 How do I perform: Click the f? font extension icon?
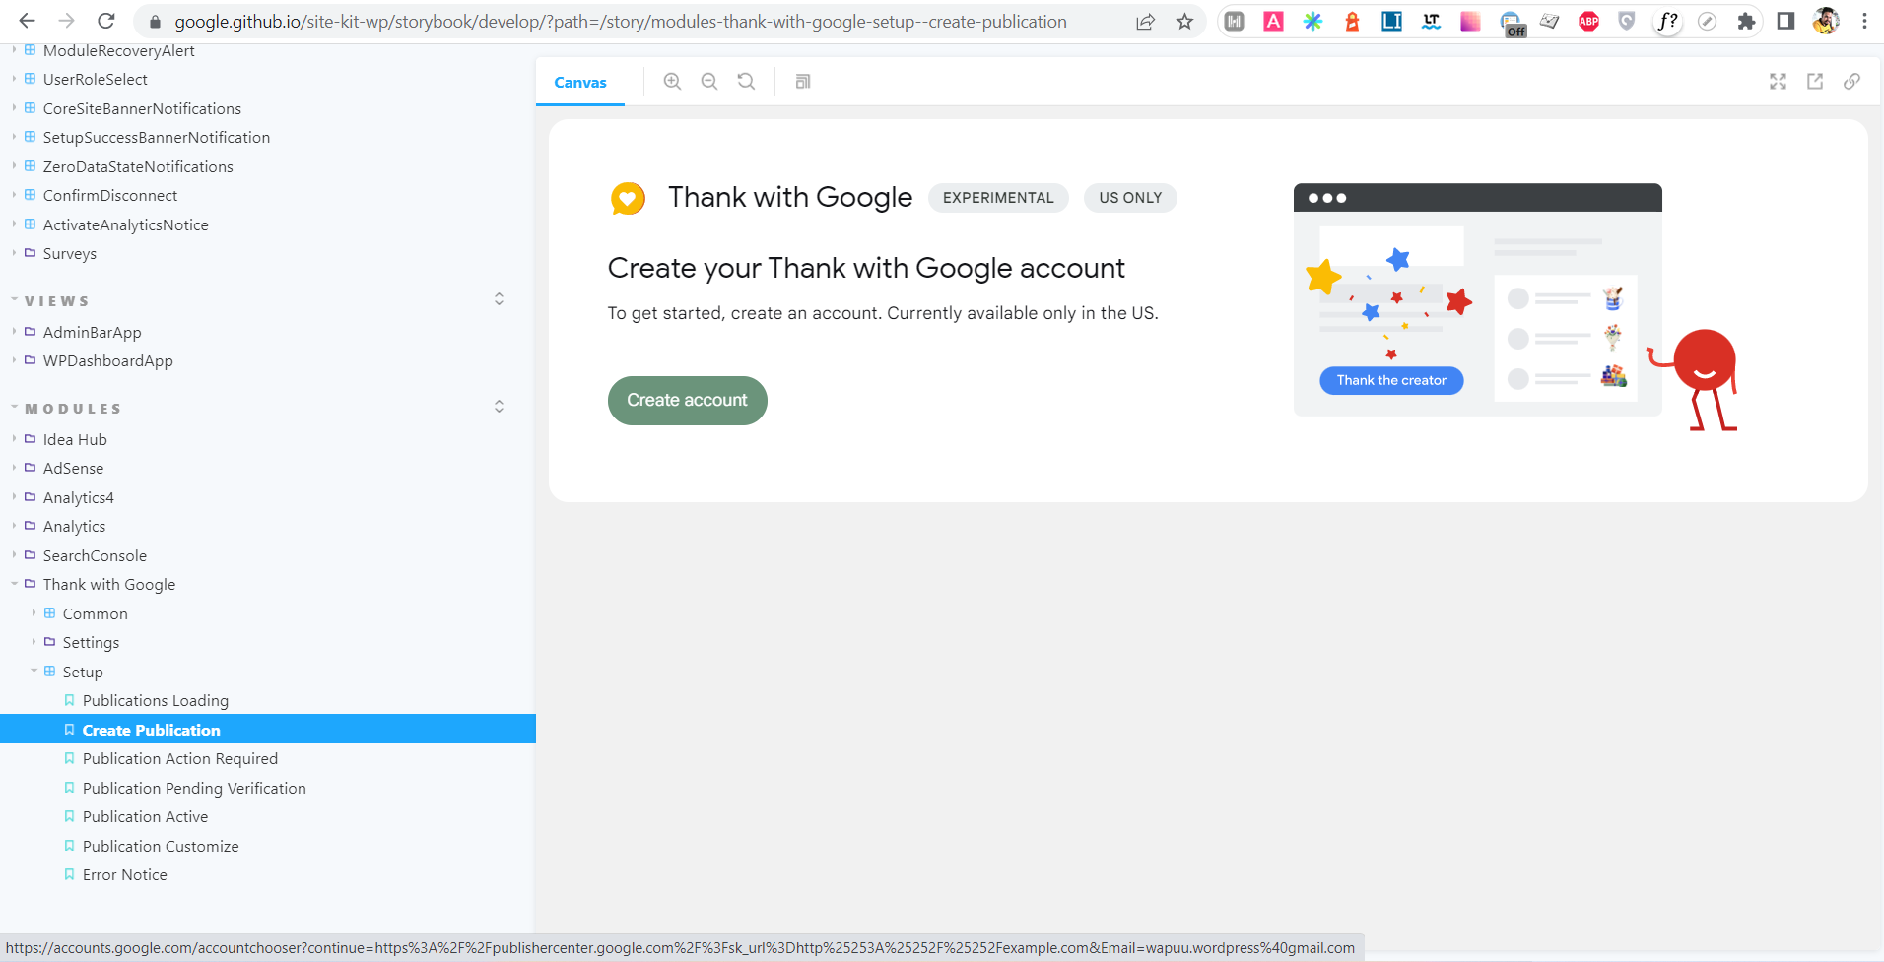1667,21
